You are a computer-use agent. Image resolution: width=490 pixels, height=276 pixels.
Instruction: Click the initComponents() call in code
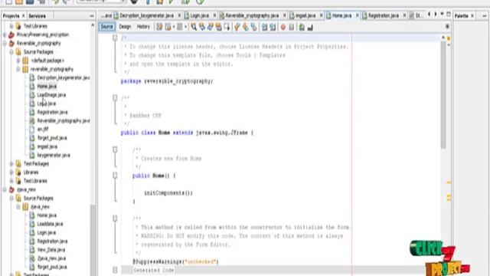(168, 193)
